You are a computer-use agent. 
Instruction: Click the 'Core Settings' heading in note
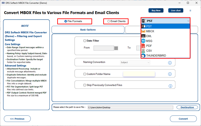tap(12, 44)
